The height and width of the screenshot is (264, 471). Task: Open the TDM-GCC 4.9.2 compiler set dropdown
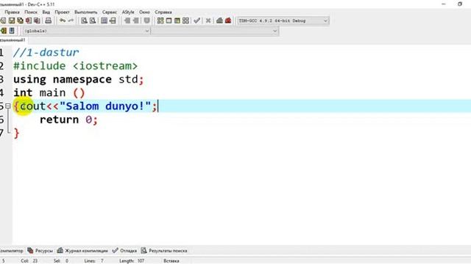283,21
